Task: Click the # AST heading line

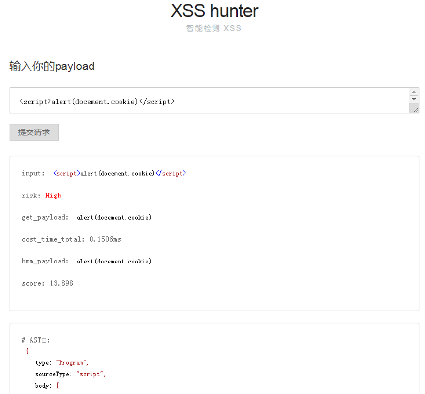Action: point(36,340)
